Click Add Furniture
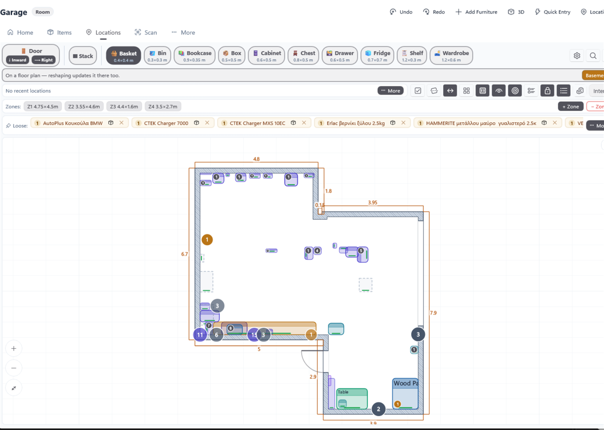This screenshot has height=430, width=604. [476, 12]
